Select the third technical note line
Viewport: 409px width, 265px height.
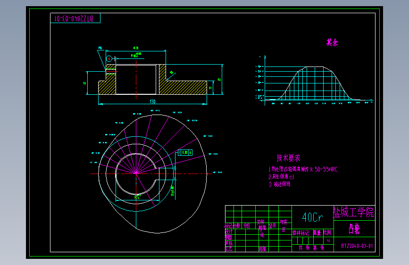click(x=280, y=184)
